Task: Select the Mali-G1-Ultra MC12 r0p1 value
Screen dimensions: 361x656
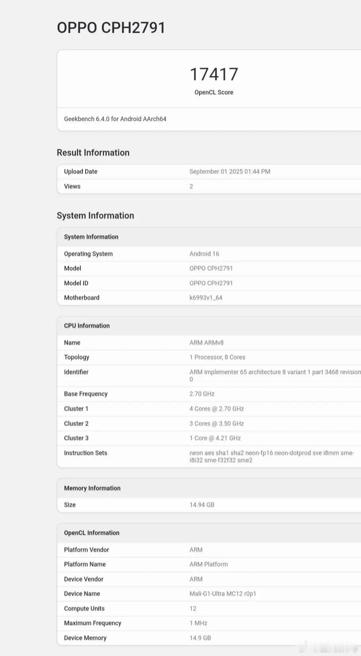Action: (223, 594)
